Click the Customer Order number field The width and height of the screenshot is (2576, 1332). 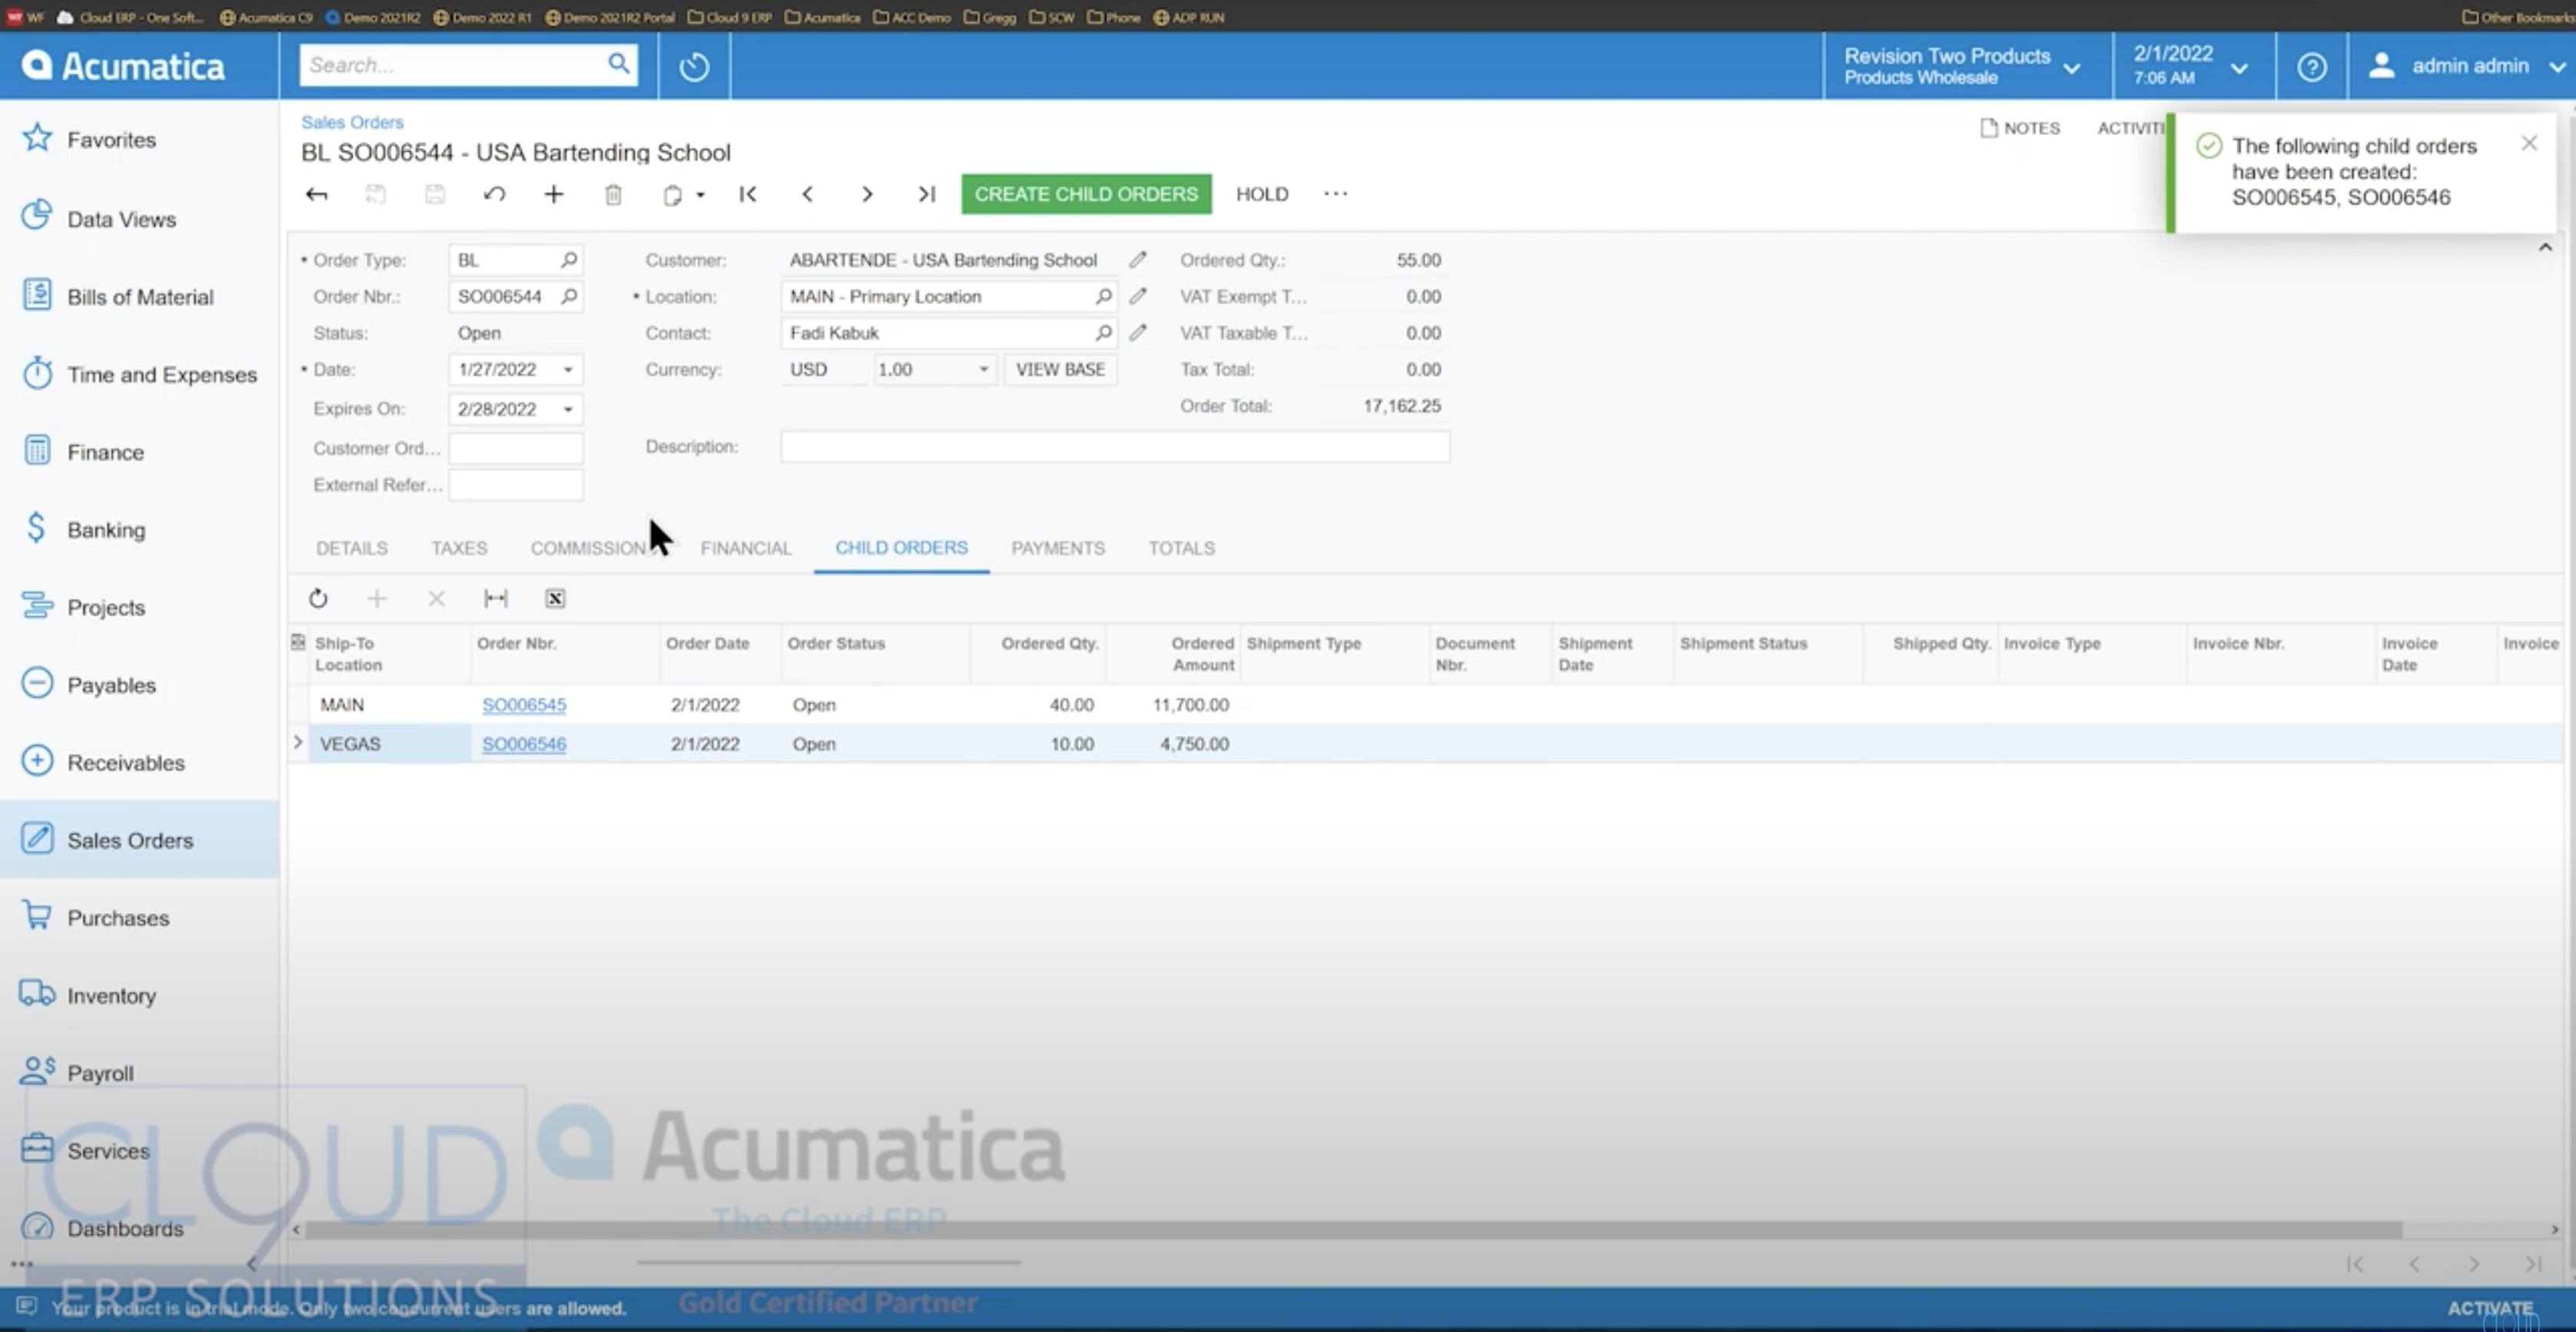point(515,447)
